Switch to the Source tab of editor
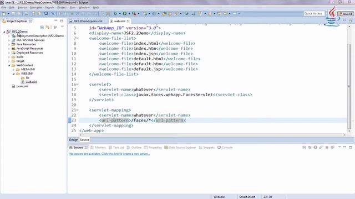The image size is (355, 199). 84,140
